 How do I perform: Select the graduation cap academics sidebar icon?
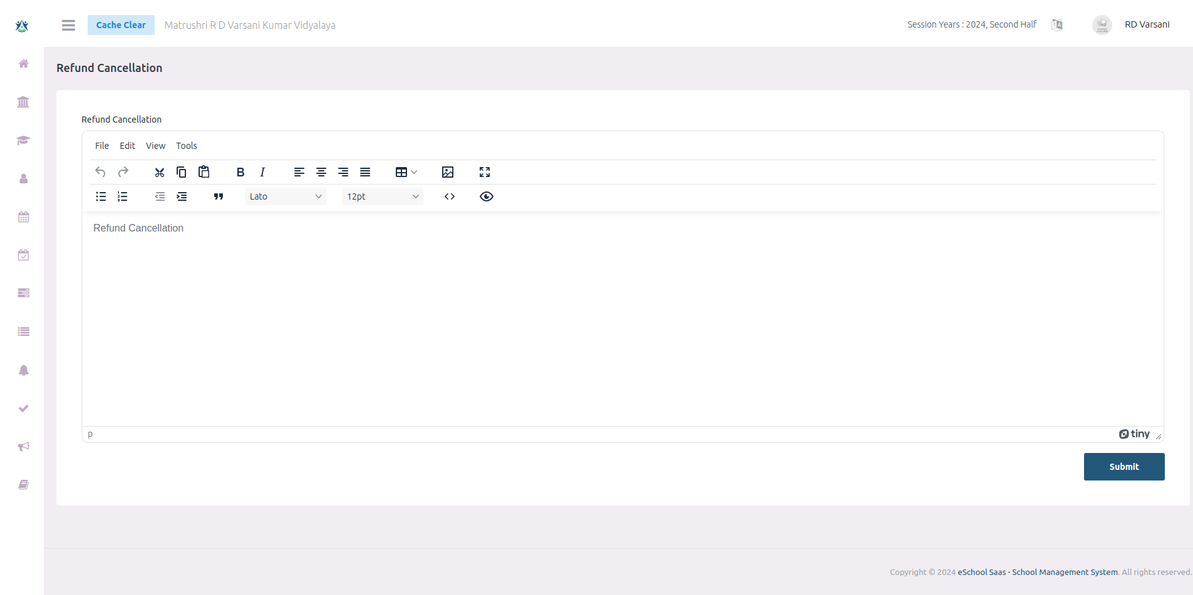point(23,140)
